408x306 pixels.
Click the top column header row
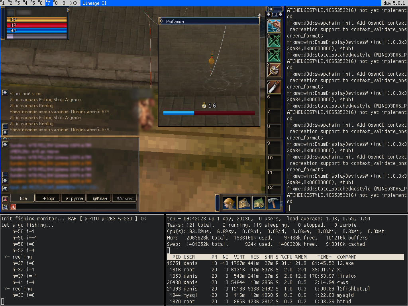[x=285, y=257]
